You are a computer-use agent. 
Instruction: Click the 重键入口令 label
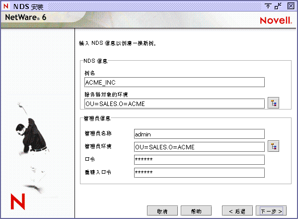[98, 172]
